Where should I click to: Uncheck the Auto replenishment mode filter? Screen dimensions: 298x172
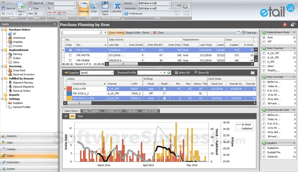[x=264, y=37]
